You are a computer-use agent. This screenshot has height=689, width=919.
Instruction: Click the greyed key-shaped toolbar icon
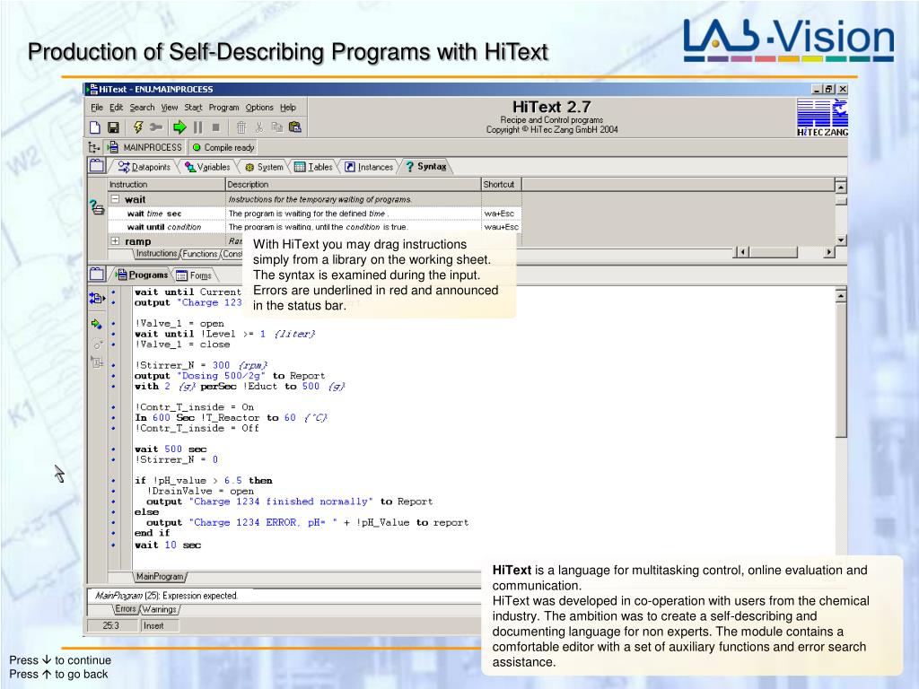[156, 127]
